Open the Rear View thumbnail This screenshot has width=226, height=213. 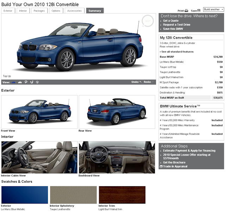117,112
